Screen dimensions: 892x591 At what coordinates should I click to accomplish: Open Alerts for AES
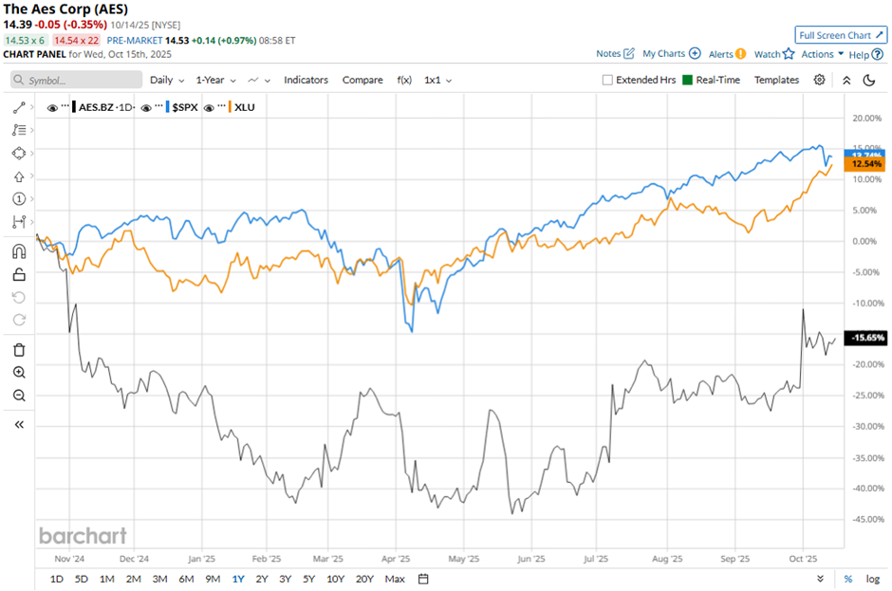pos(727,54)
